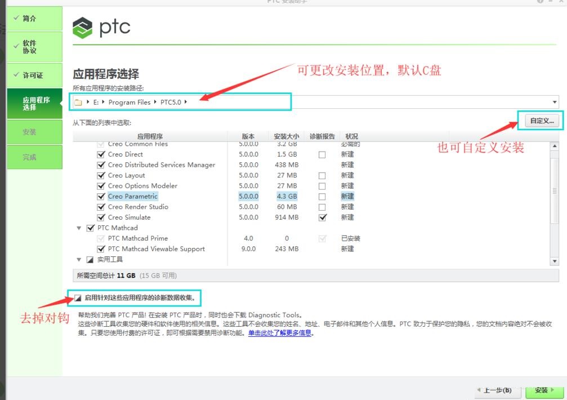Enable diagnostic report for Creo Layout
Image resolution: width=567 pixels, height=400 pixels.
click(x=322, y=176)
